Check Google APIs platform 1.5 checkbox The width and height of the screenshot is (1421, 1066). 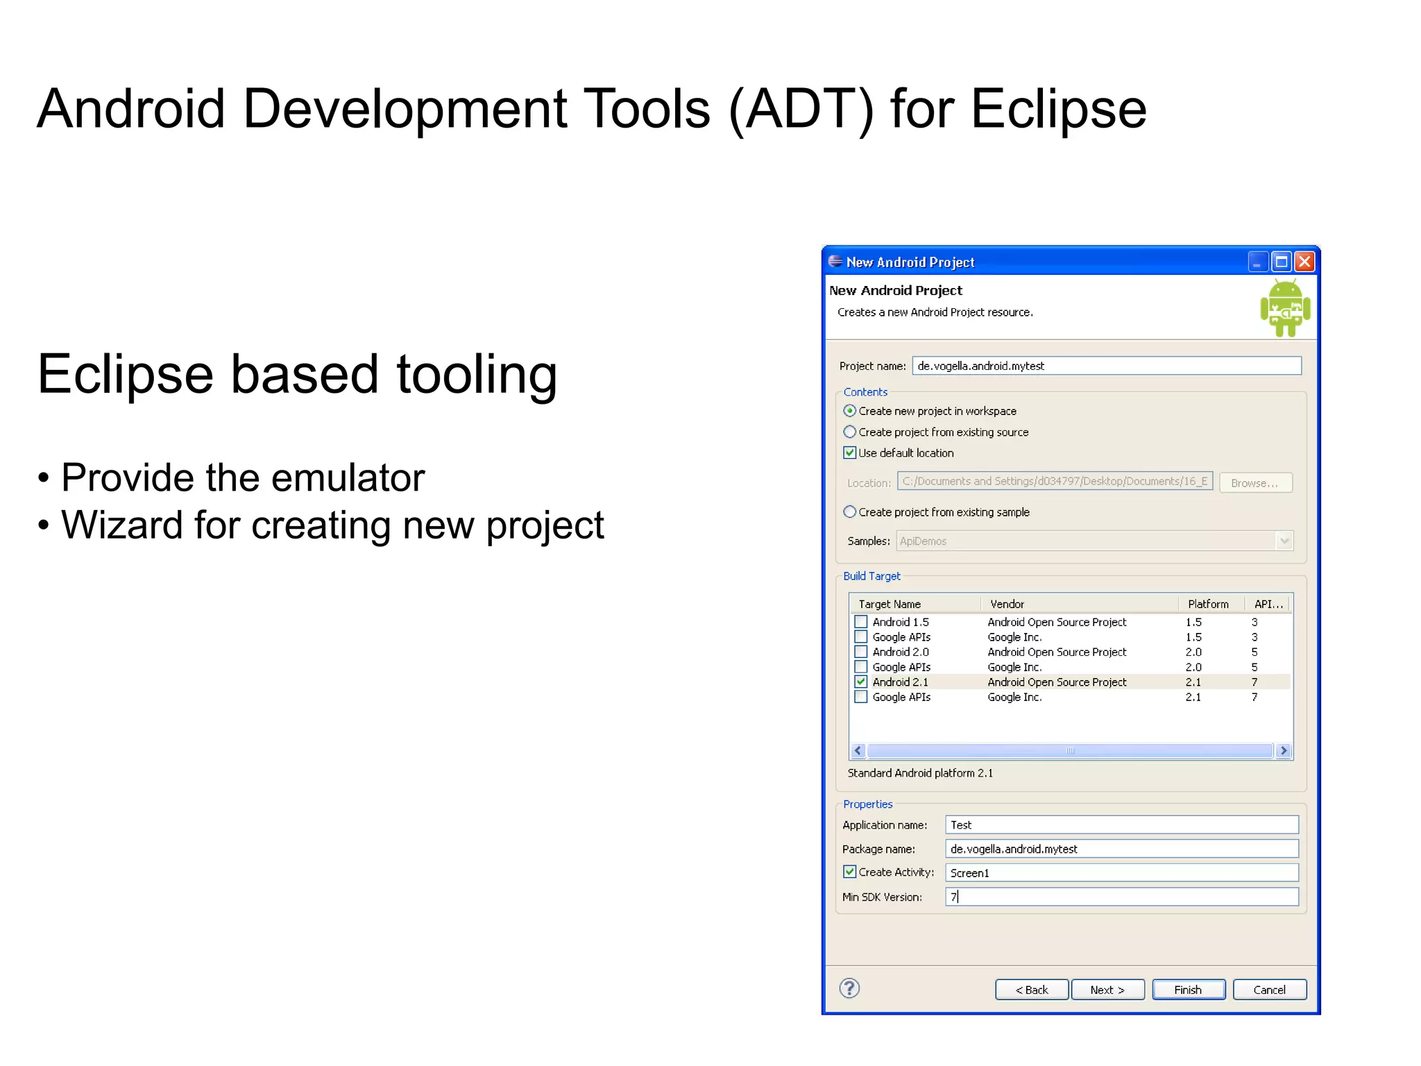pos(860,636)
